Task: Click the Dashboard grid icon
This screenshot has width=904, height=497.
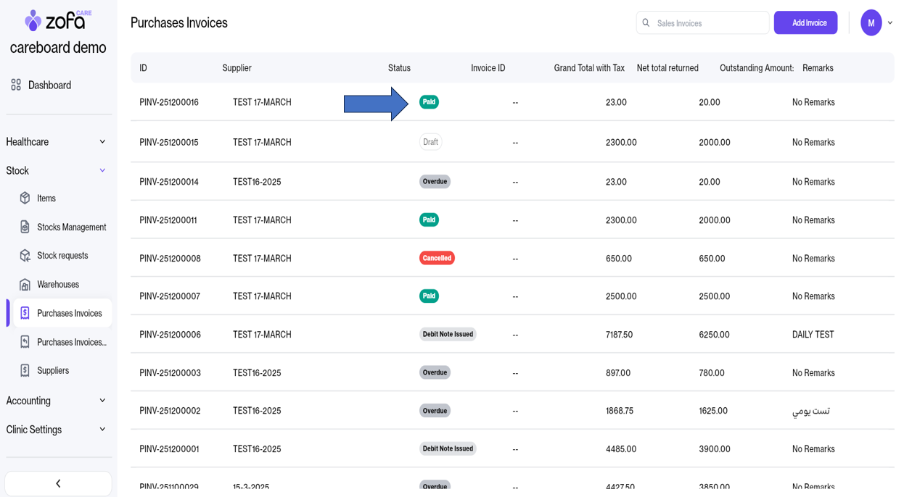Action: pyautogui.click(x=16, y=85)
